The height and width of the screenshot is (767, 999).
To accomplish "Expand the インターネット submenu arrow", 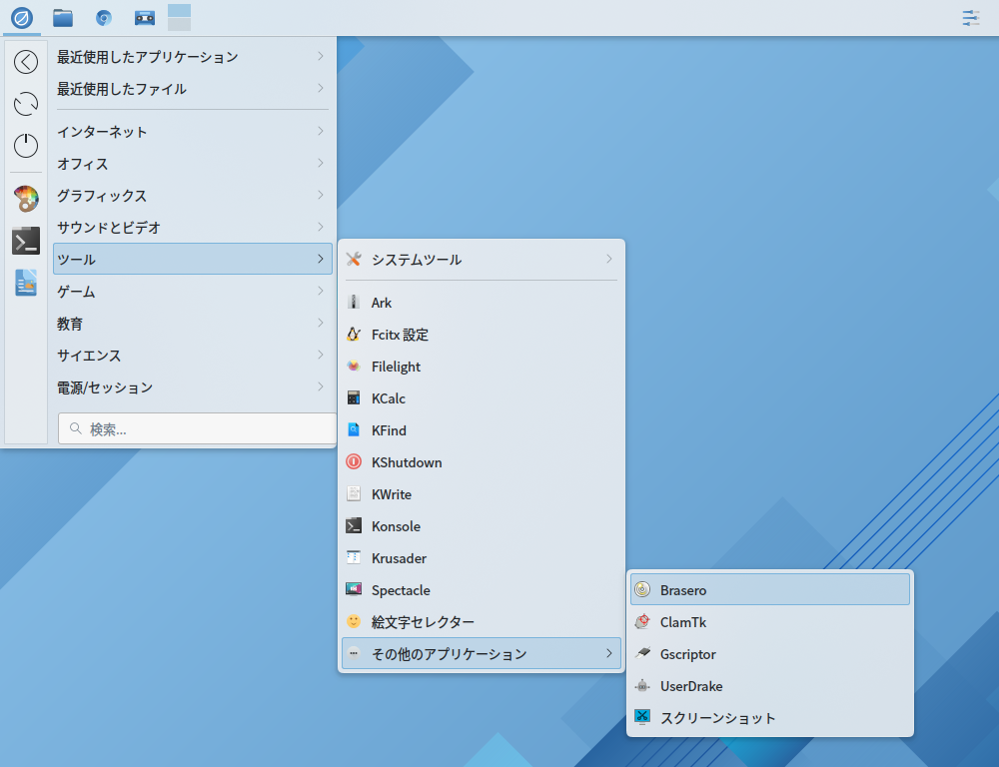I will click(321, 131).
